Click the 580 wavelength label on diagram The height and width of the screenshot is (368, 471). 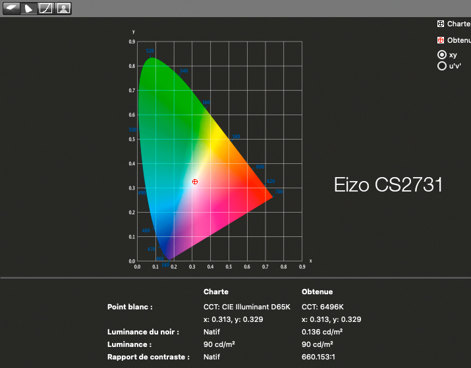(236, 136)
